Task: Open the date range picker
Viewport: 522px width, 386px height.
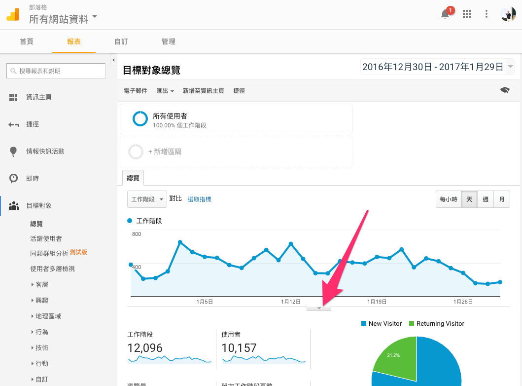Action: pos(437,67)
